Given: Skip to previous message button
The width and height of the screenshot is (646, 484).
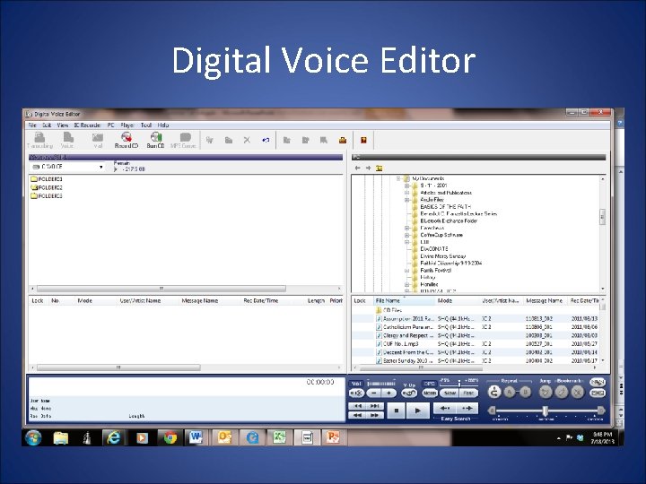Looking at the screenshot, I should coord(358,406).
